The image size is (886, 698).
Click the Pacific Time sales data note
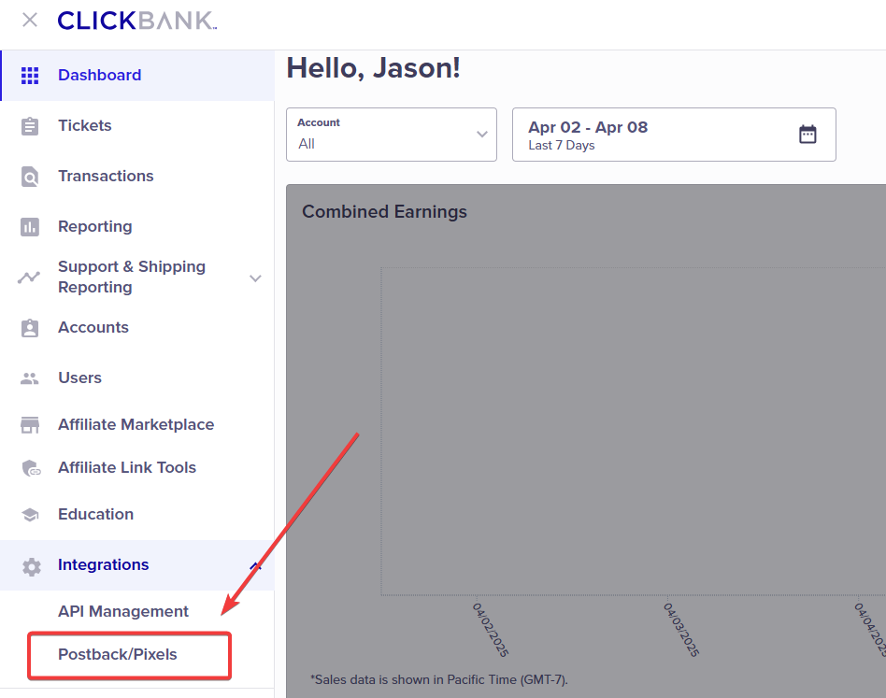[439, 679]
